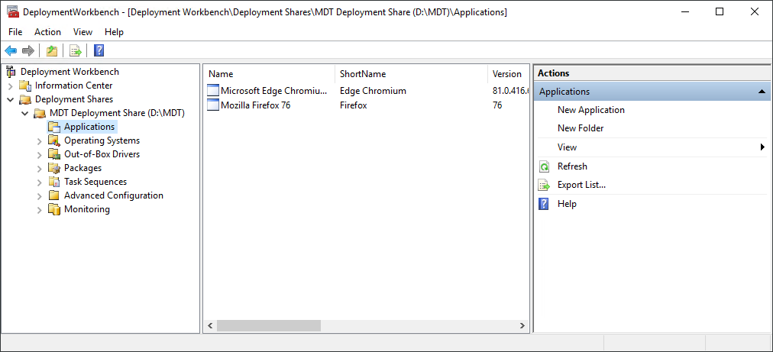Collapse the MDT Deployment Share node
The image size is (773, 352).
tap(26, 114)
